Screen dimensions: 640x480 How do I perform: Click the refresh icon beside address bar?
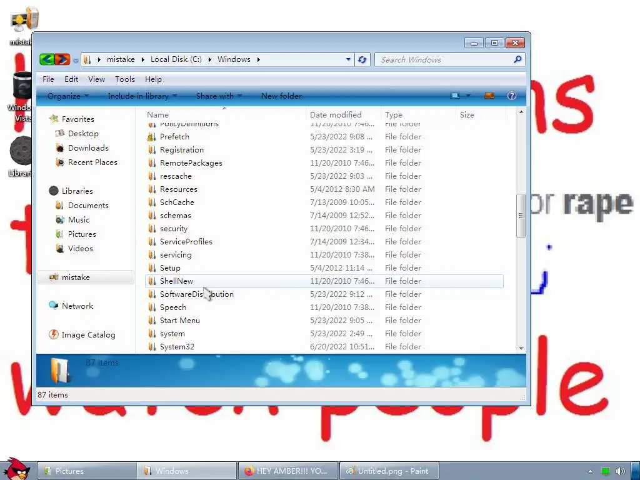(362, 59)
